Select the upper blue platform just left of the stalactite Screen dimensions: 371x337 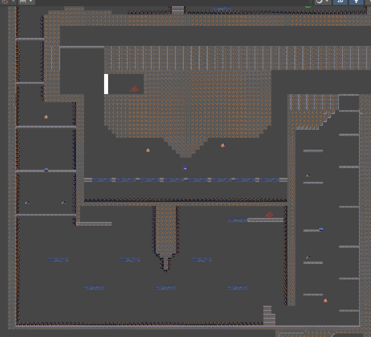(129, 260)
